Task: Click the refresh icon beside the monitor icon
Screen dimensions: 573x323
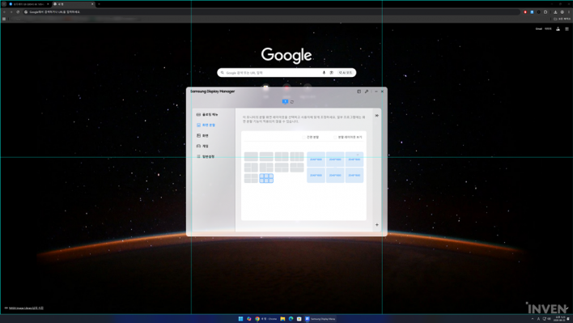Action: (292, 102)
